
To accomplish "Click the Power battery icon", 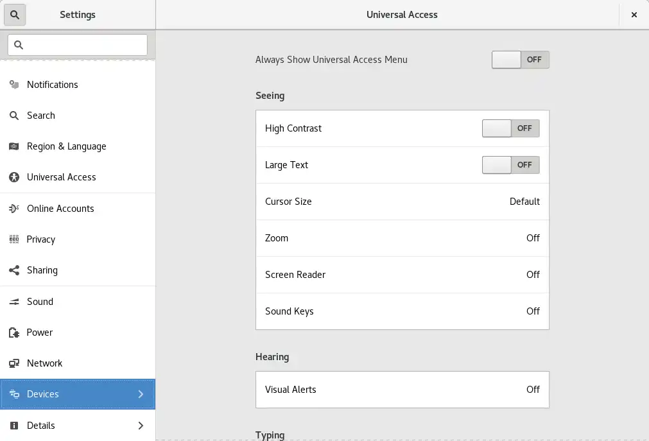I will (14, 333).
